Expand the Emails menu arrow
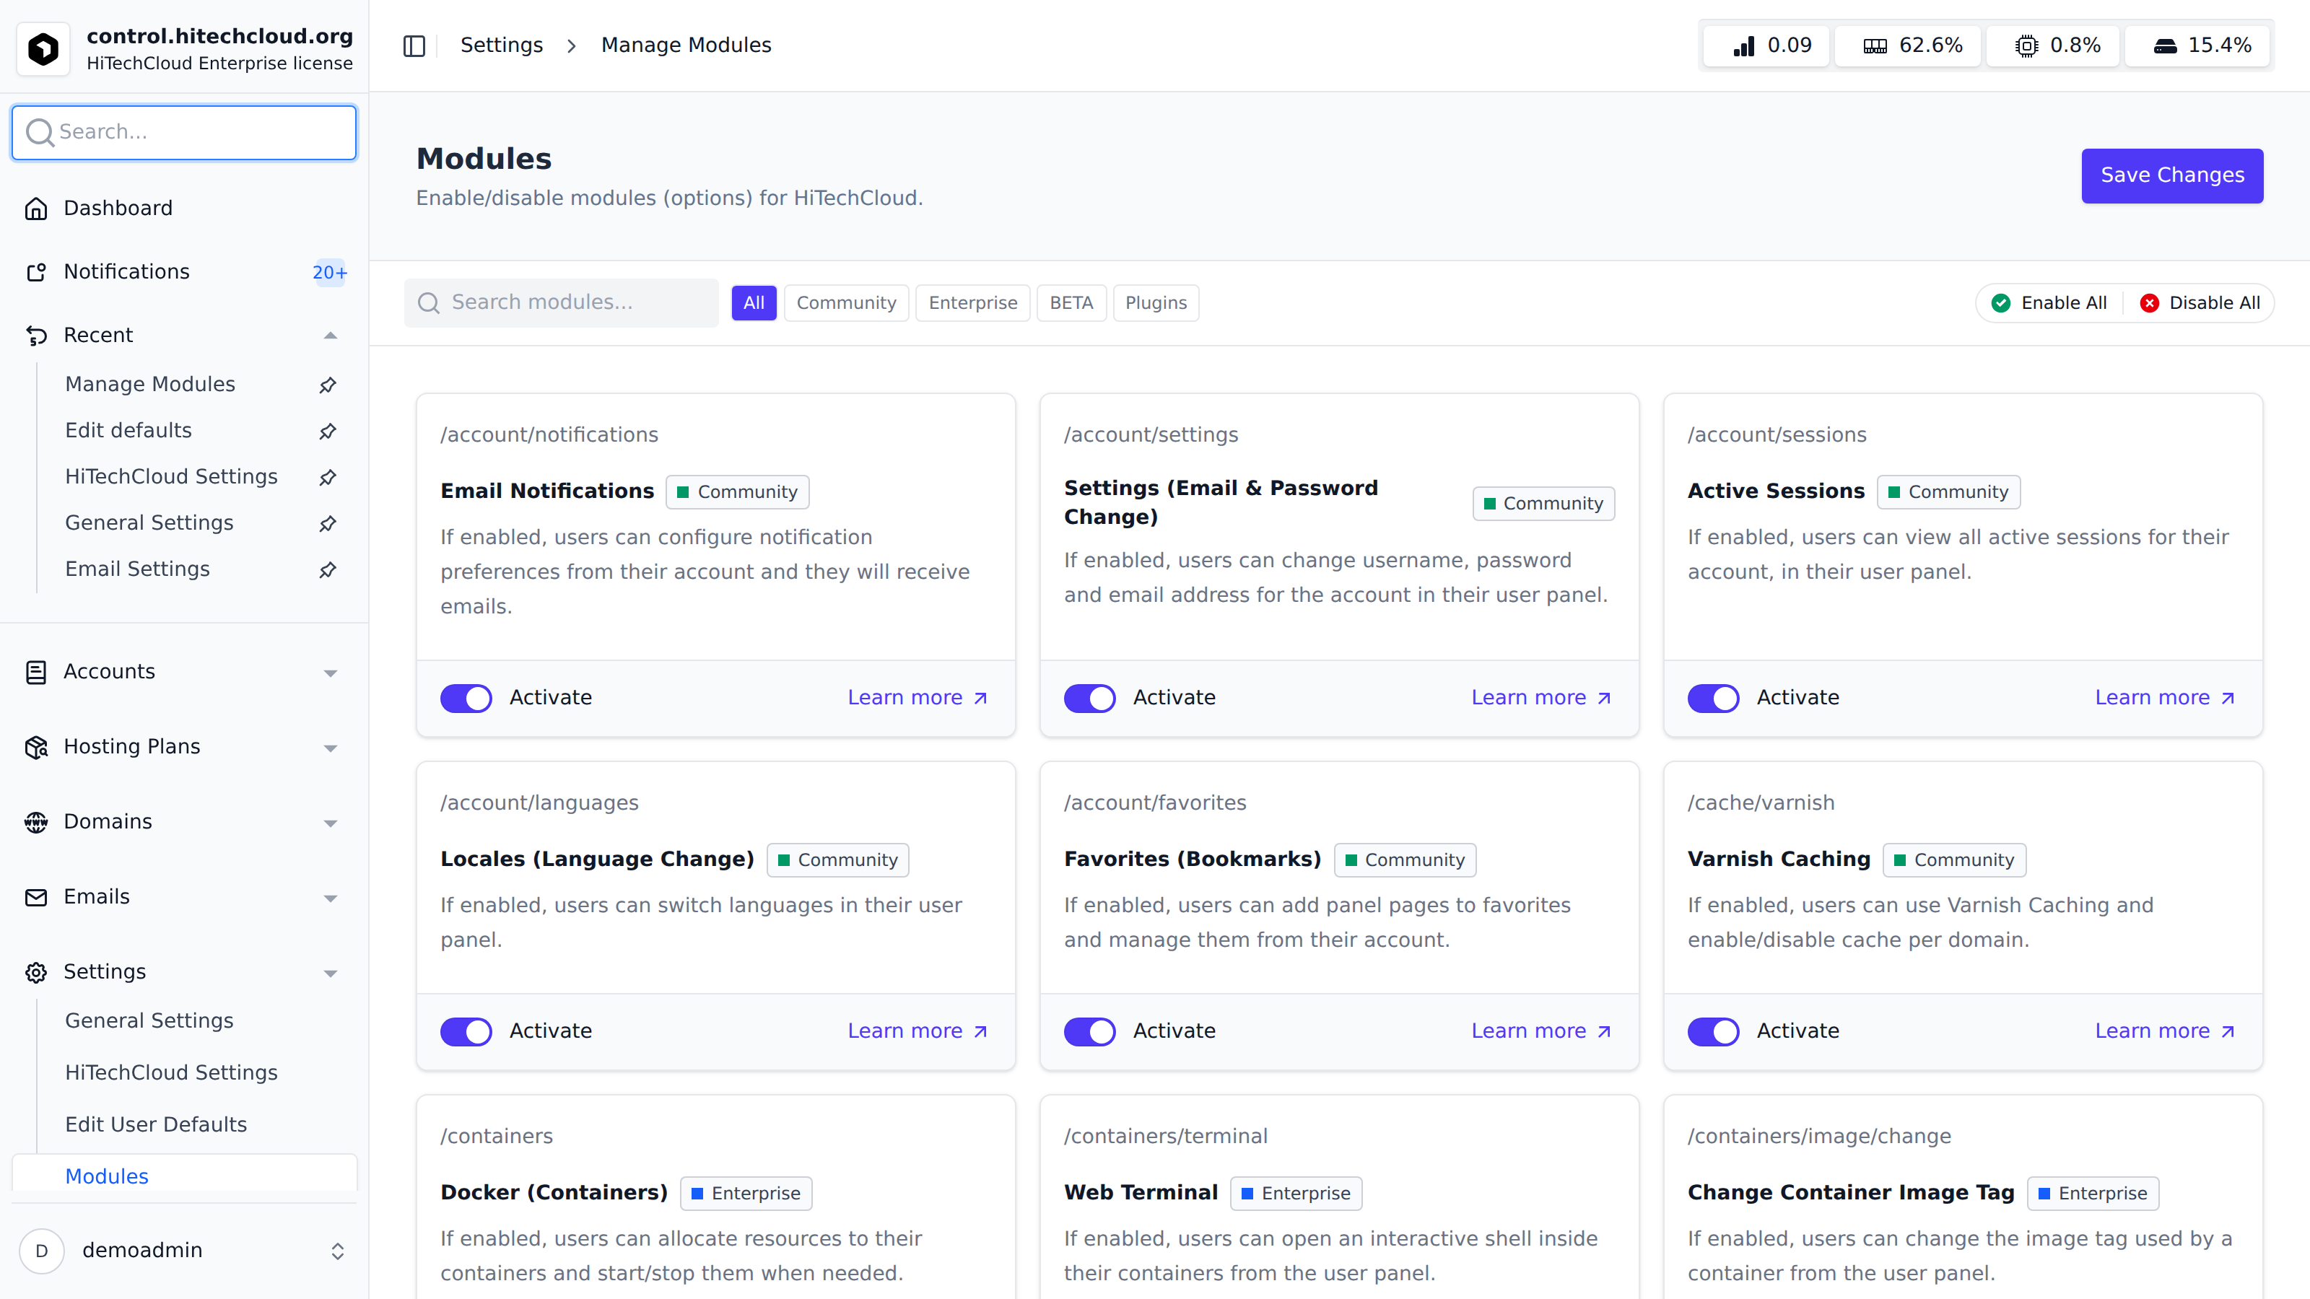This screenshot has width=2310, height=1299. coord(330,898)
